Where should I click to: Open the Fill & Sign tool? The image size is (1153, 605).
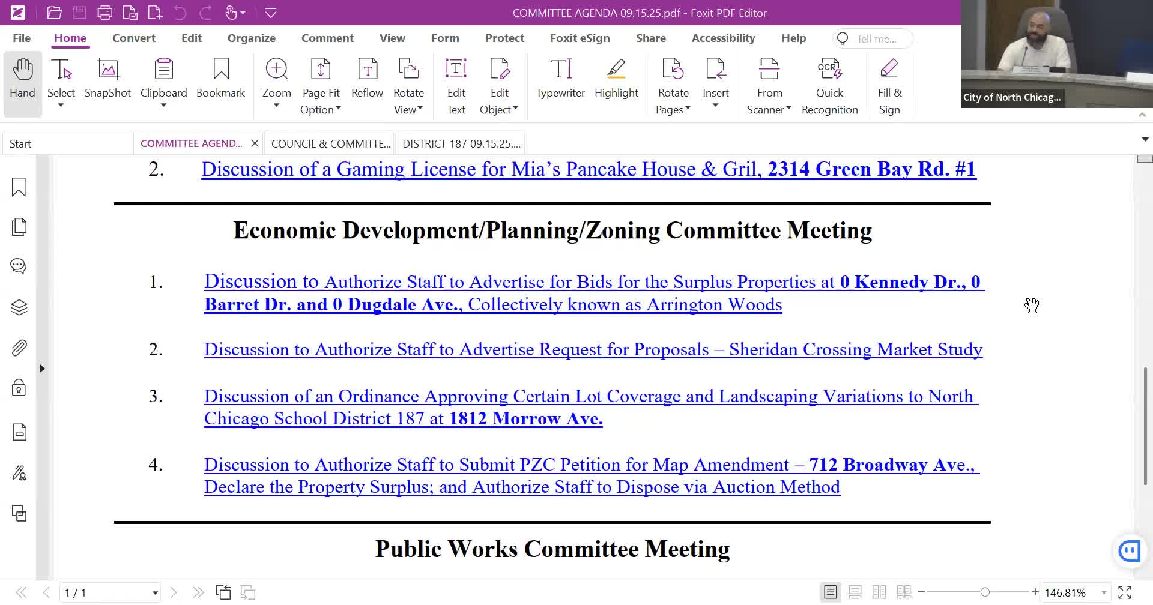[889, 84]
